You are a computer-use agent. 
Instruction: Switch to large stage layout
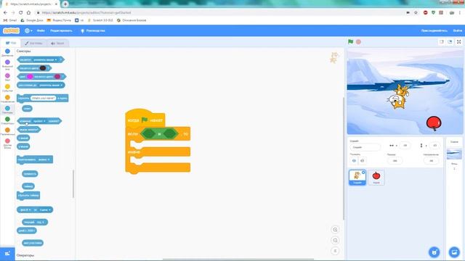click(450, 42)
